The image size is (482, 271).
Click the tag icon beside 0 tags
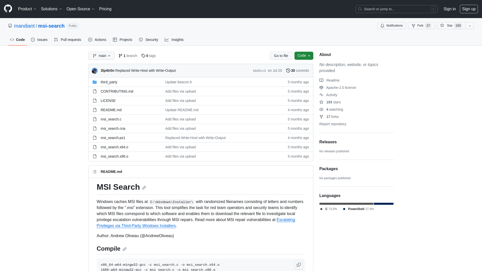coord(143,56)
